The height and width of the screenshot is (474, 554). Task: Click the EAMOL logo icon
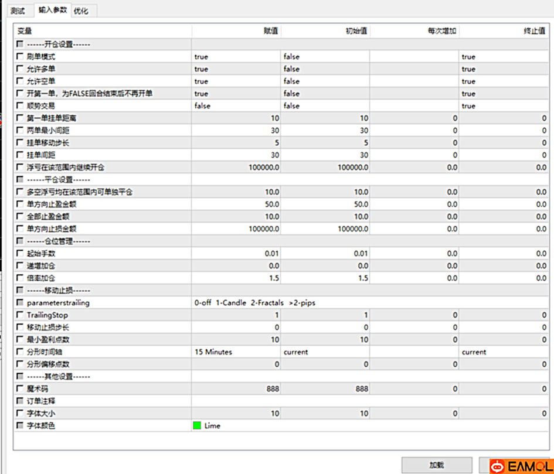click(497, 466)
